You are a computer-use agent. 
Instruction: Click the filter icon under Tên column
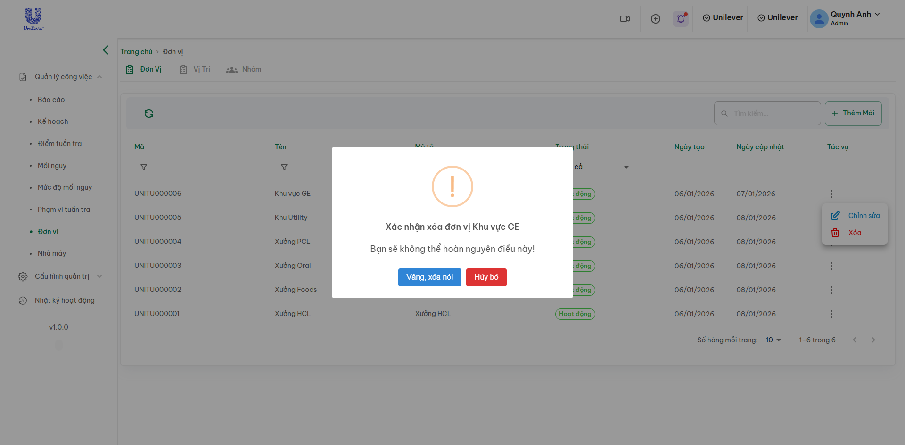284,167
